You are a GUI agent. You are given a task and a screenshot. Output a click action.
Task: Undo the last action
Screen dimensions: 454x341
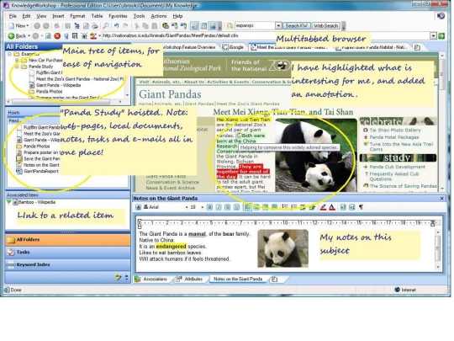(x=116, y=26)
